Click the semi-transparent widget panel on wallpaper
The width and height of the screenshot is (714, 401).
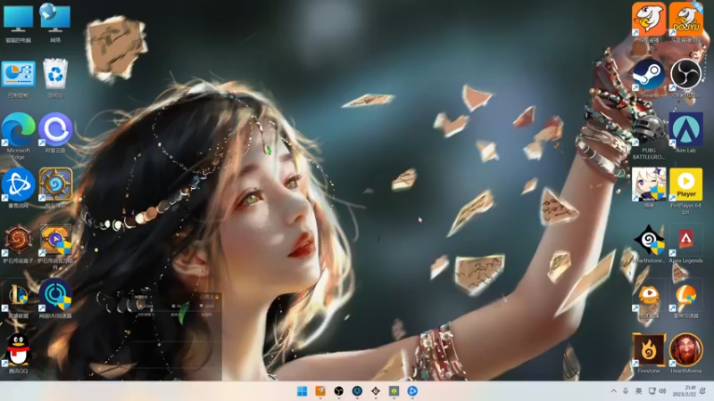pyautogui.click(x=157, y=337)
